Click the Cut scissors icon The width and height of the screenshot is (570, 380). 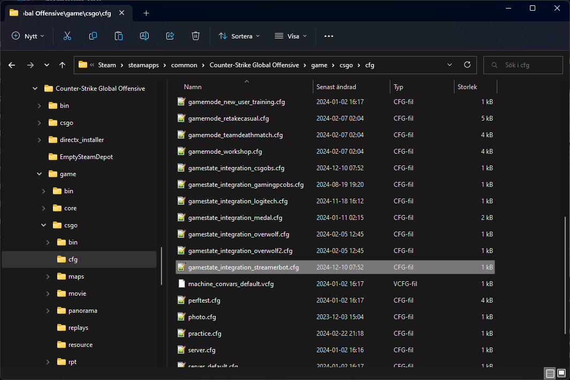click(67, 36)
